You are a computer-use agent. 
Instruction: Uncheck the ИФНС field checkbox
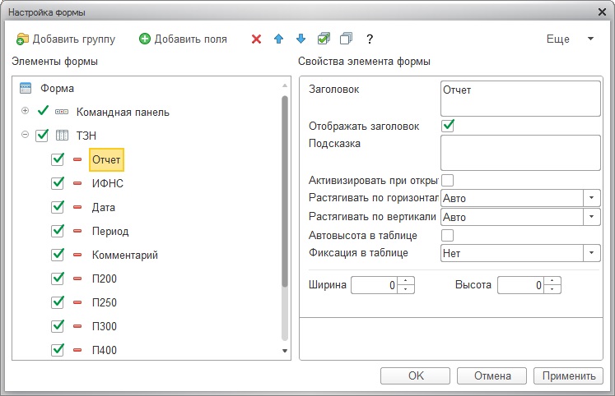pos(58,183)
